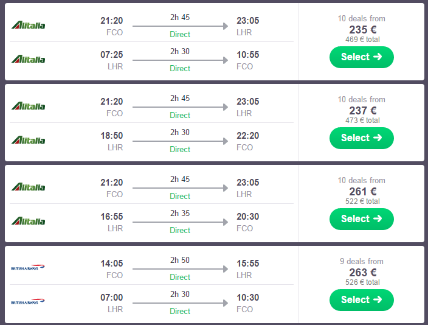Click the 469 € total price text

(x=362, y=40)
